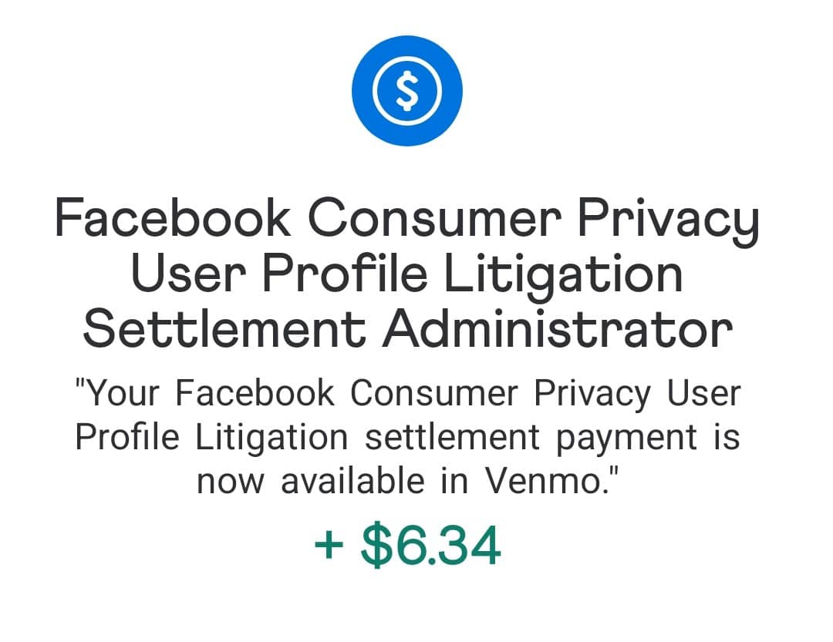Screen dimensions: 833x642
Task: Click the word 'Consumer' in the heading
Action: click(434, 218)
